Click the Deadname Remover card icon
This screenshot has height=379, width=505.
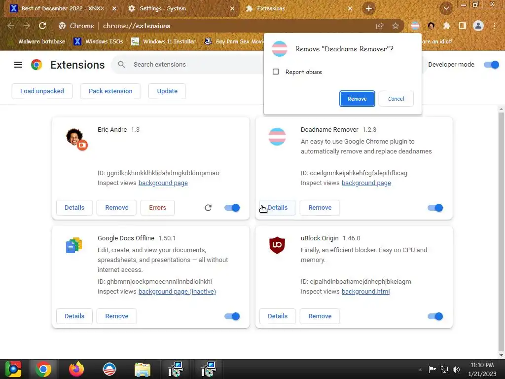(277, 137)
